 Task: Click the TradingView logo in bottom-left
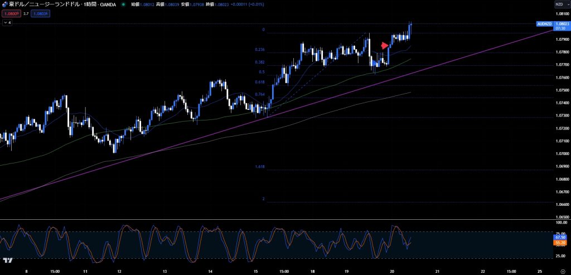[x=8, y=260]
